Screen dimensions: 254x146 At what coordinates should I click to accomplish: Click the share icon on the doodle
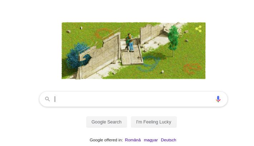(199, 29)
